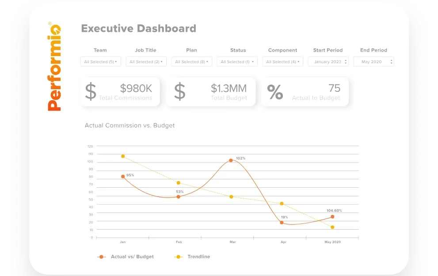Toggle the Actual vs/ Budget series visibility
The height and width of the screenshot is (276, 438).
coord(132,257)
